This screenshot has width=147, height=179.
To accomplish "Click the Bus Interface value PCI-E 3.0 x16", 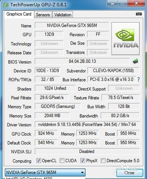I will coord(112,79).
